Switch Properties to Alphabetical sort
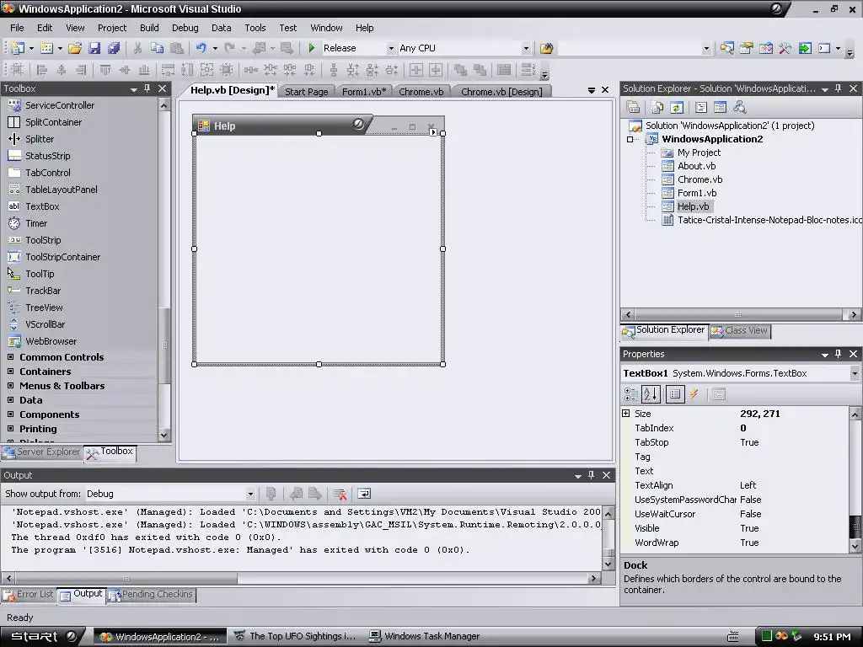Viewport: 863px width, 647px height. [x=651, y=394]
